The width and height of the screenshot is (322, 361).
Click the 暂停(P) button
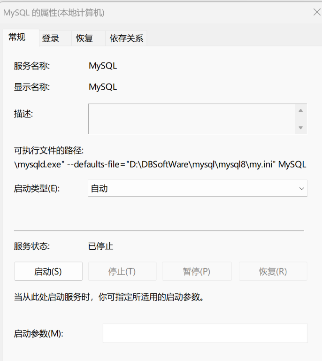point(197,271)
